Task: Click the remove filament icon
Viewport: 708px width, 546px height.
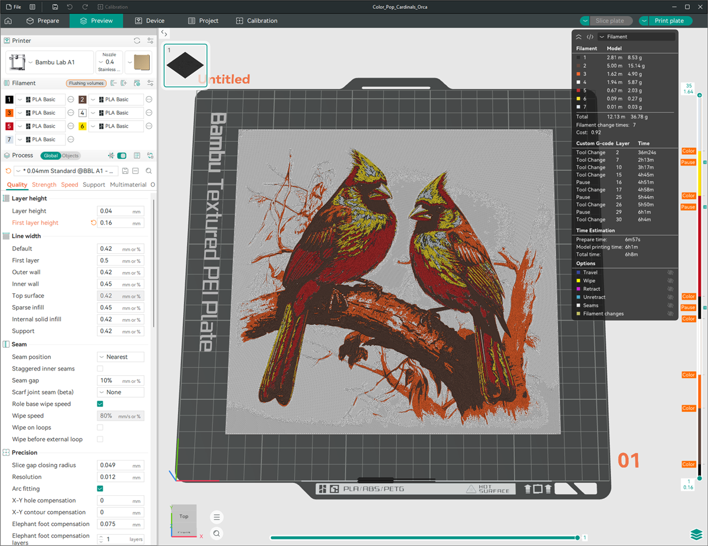Action: [114, 83]
